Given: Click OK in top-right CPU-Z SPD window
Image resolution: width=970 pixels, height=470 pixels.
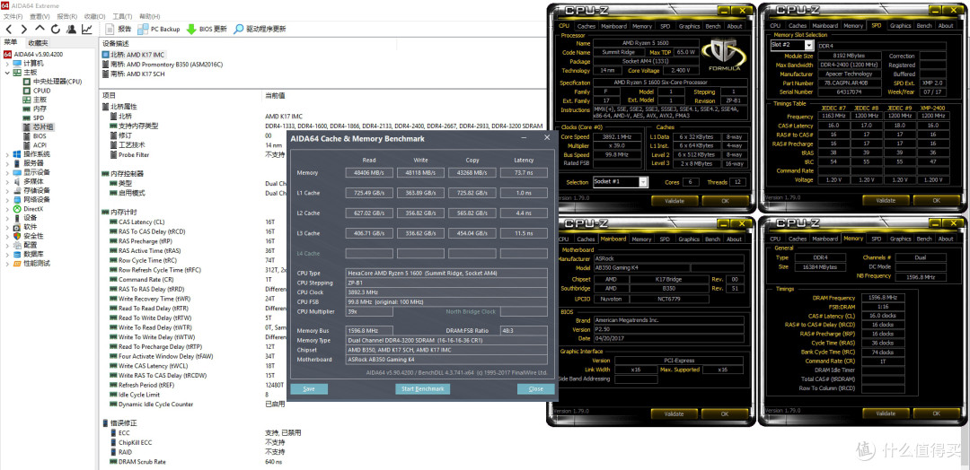Looking at the screenshot, I should (x=937, y=200).
